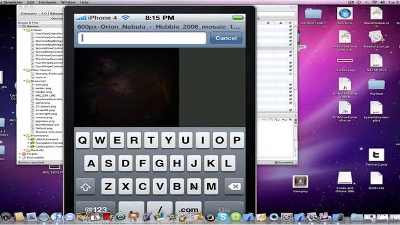Viewport: 400px width, 225px height.
Task: Expand the Targets group in Xcode
Action: click(21, 154)
